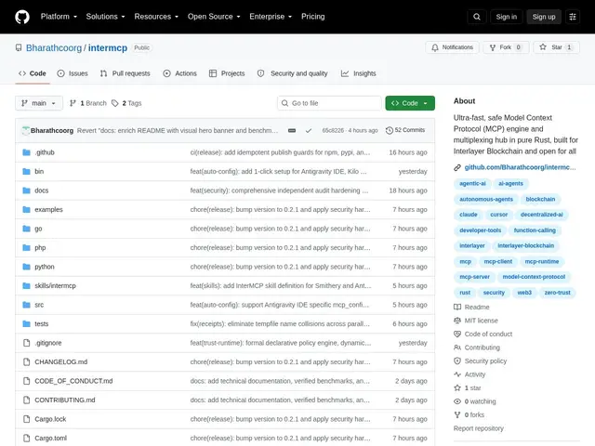Select the zero-trust topic tag

(557, 293)
